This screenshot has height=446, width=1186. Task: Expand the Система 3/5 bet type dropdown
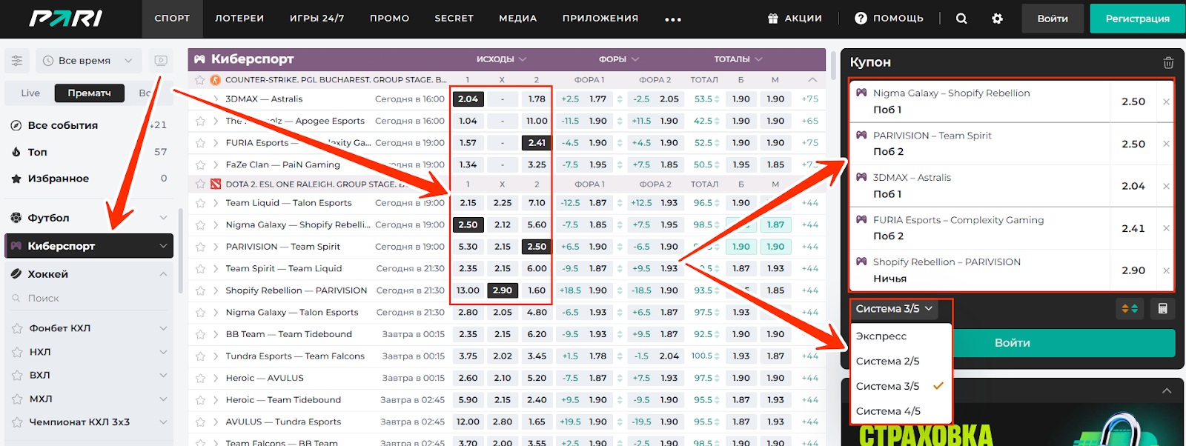click(894, 309)
